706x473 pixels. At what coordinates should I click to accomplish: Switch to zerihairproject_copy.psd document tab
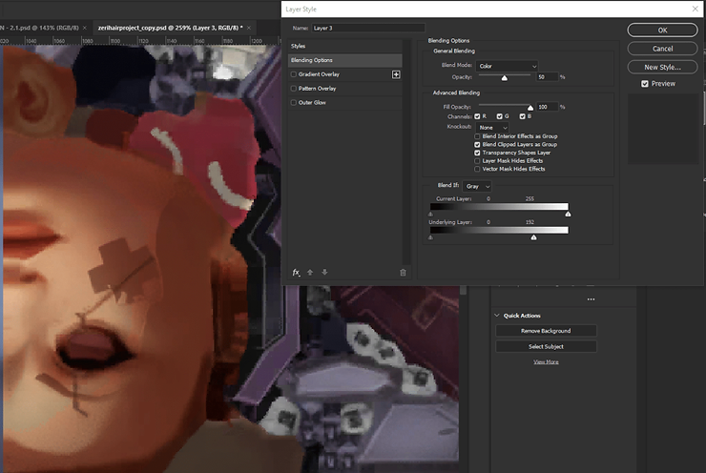[x=168, y=28]
